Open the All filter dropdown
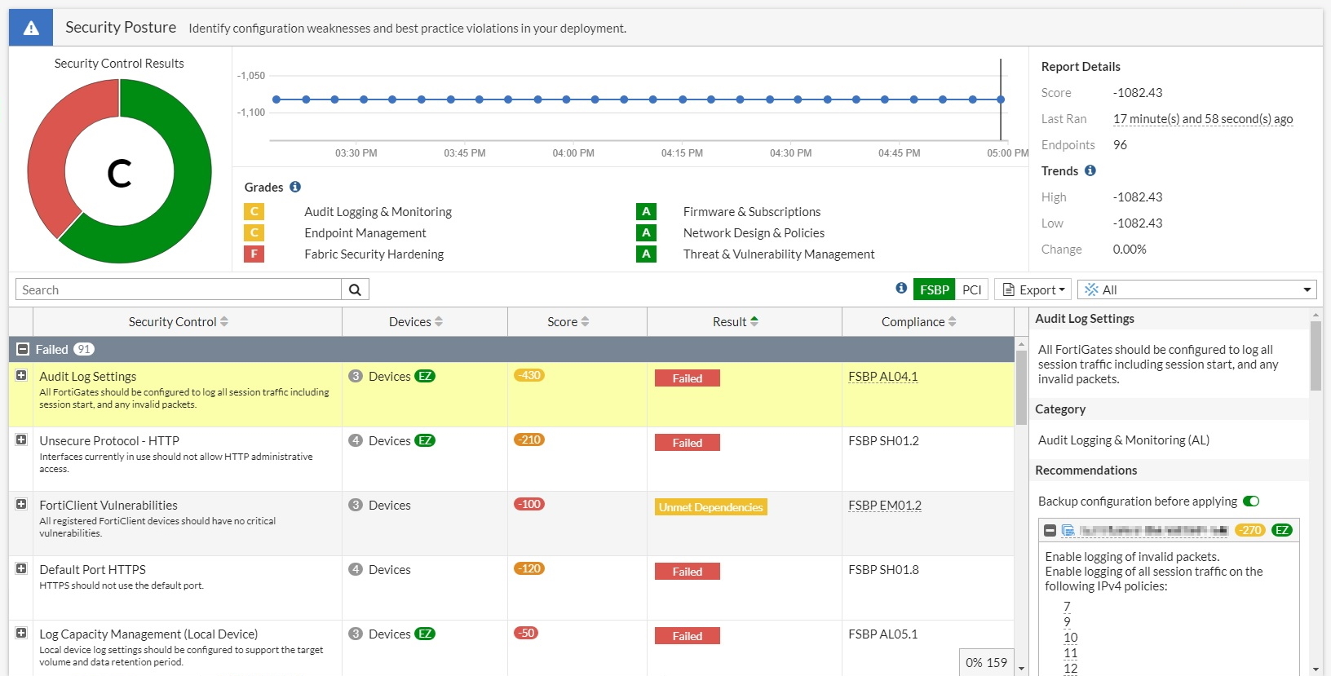 1196,289
